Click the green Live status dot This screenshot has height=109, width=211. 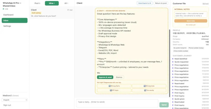[3, 9]
